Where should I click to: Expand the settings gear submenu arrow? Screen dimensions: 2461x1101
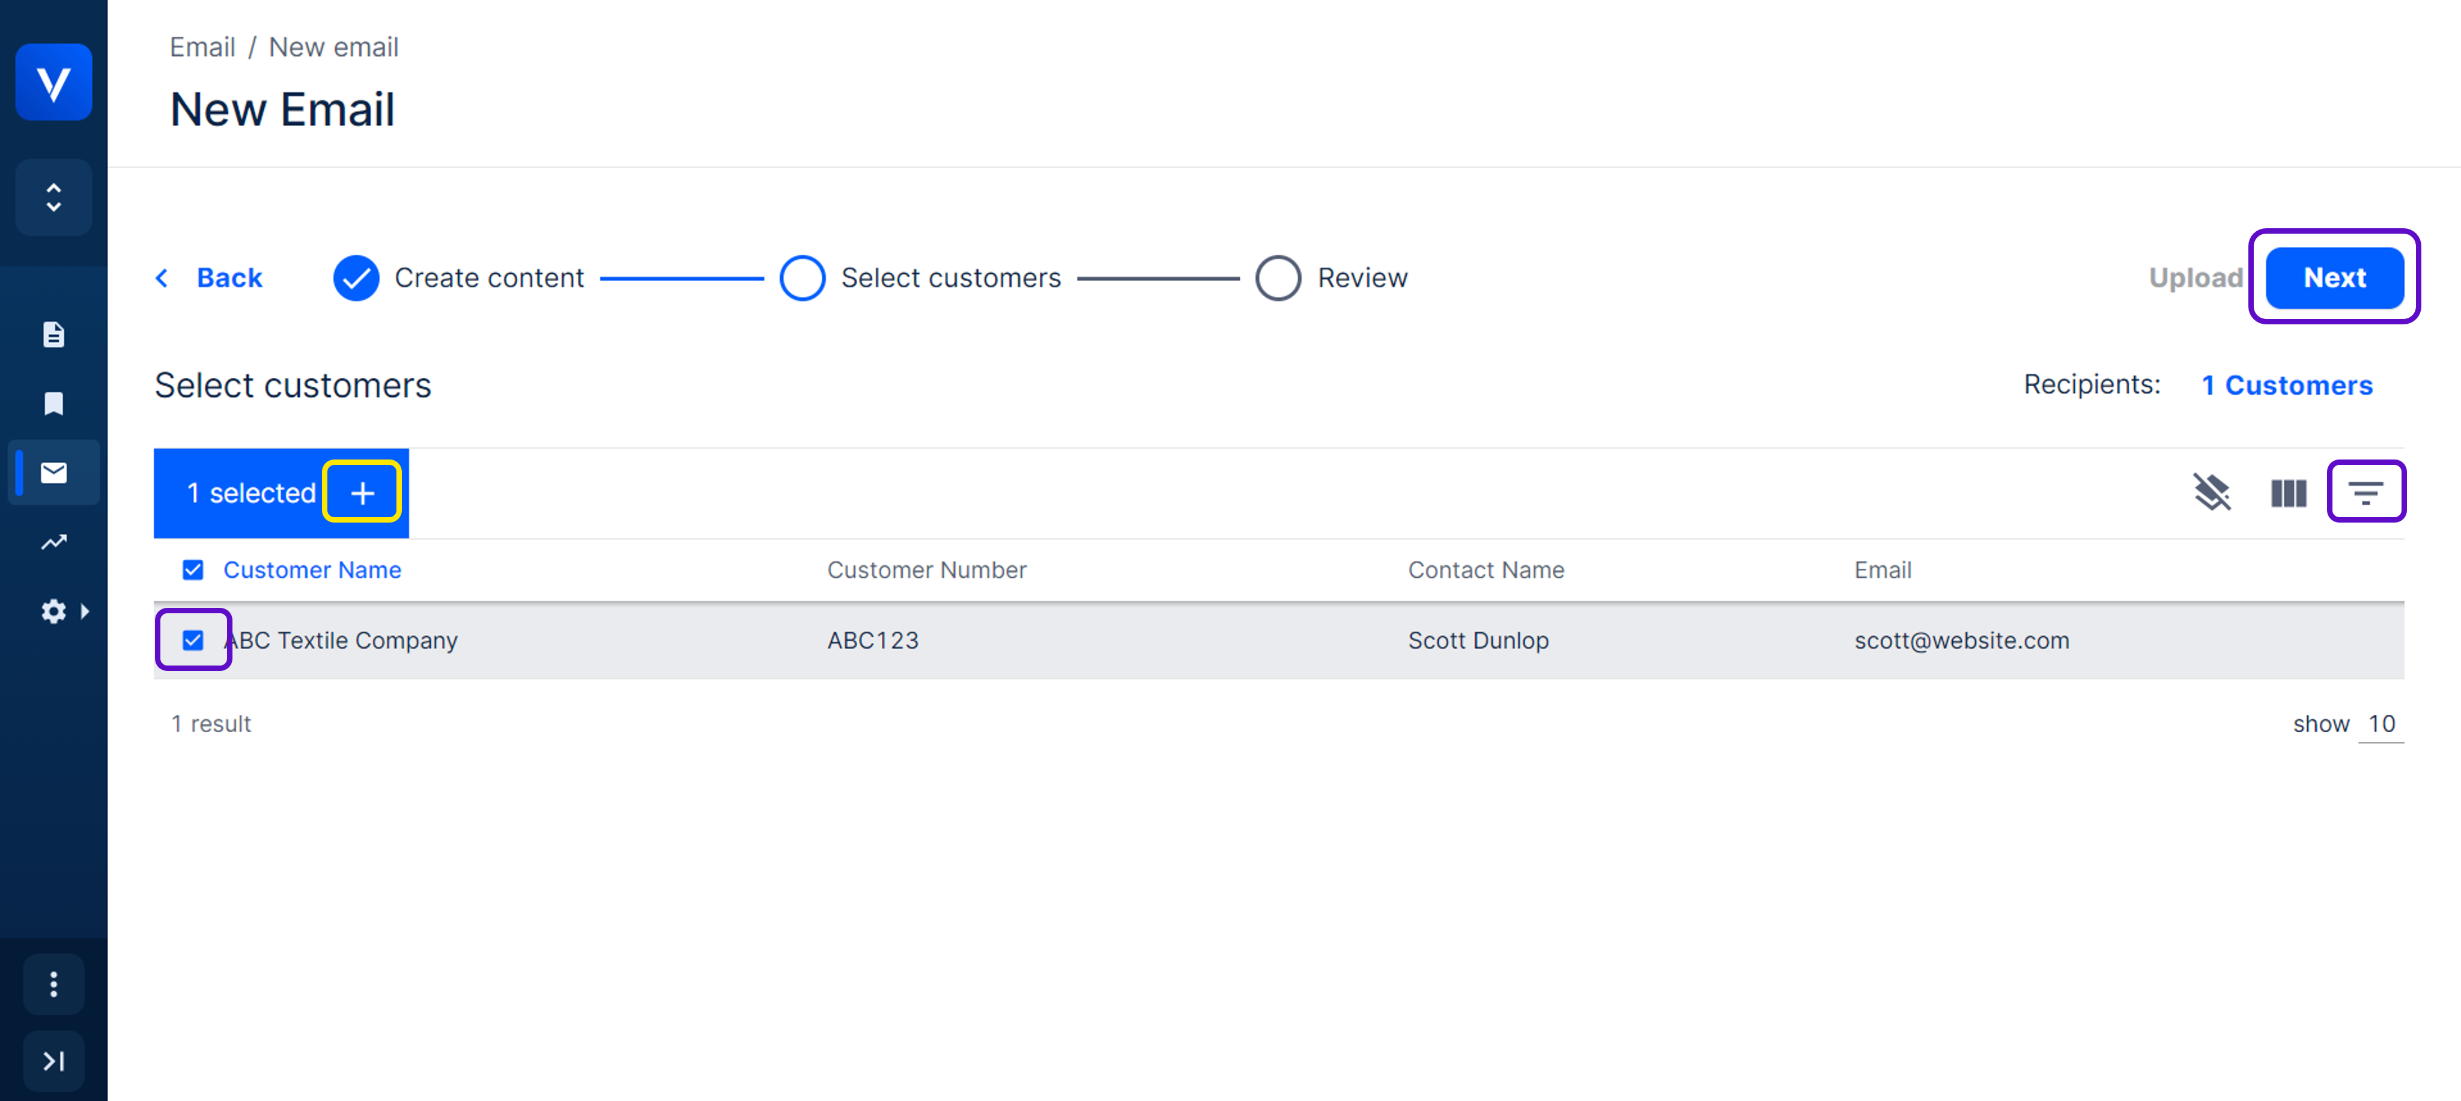tap(85, 611)
